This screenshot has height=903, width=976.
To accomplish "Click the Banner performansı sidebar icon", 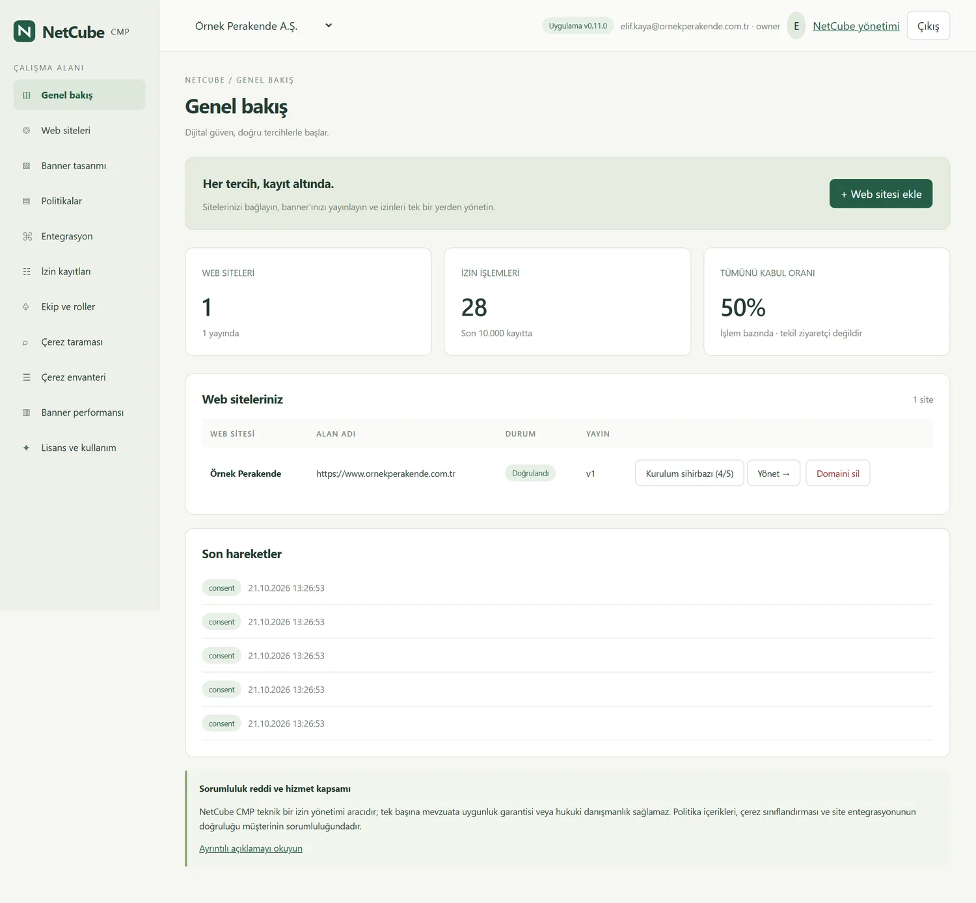I will coord(27,412).
